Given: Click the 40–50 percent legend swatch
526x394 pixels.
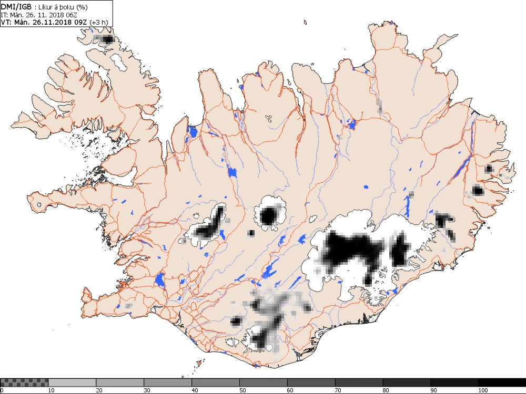Looking at the screenshot, I should (216, 382).
